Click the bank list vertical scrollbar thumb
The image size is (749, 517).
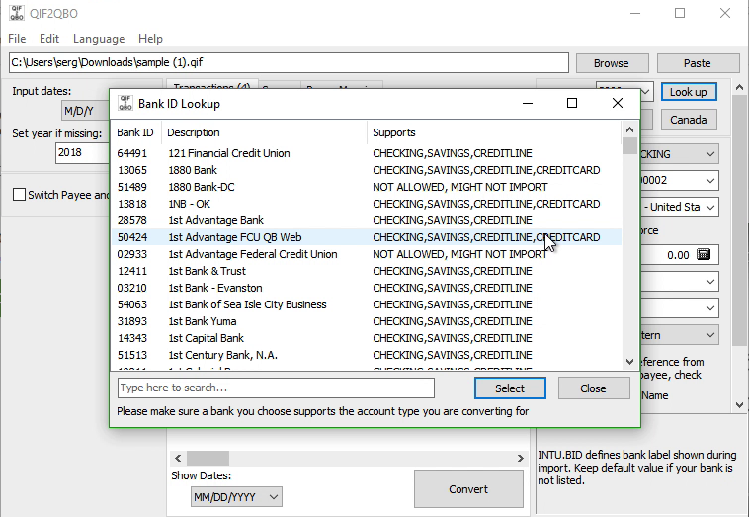(629, 145)
